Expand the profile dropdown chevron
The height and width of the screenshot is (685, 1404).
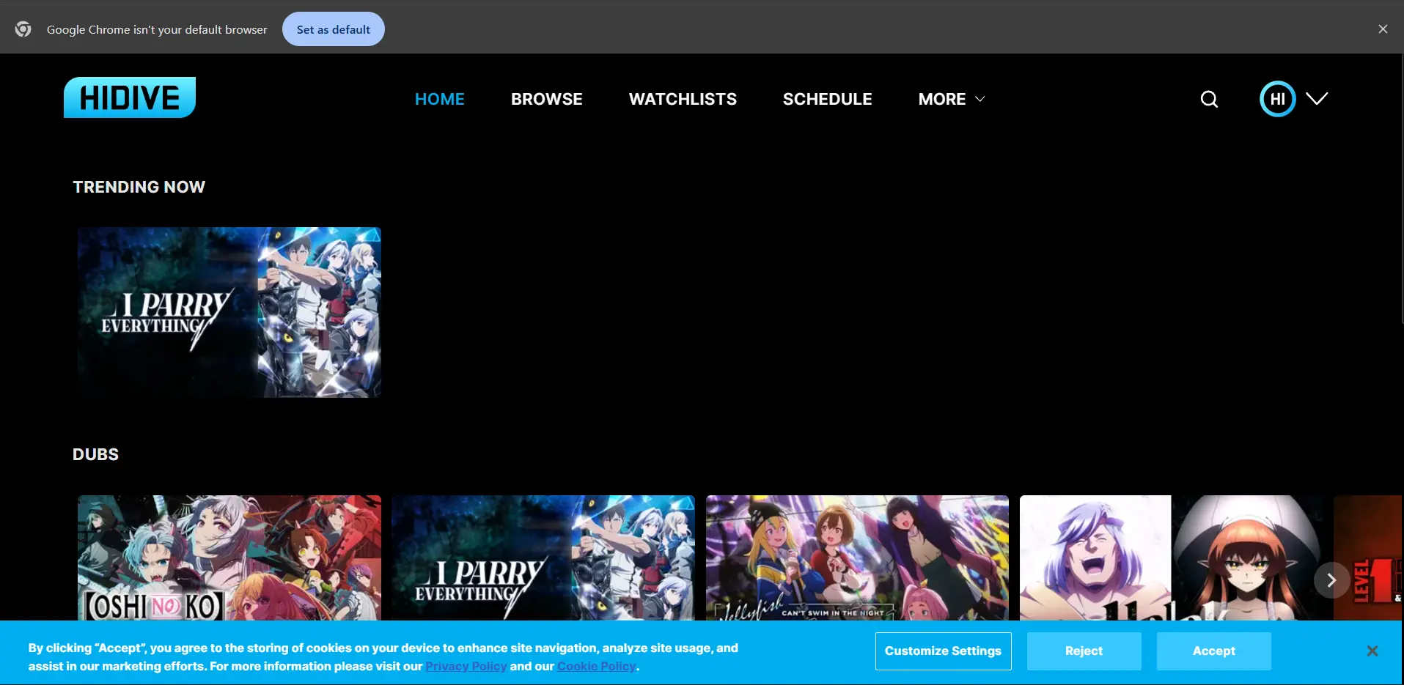(x=1317, y=99)
